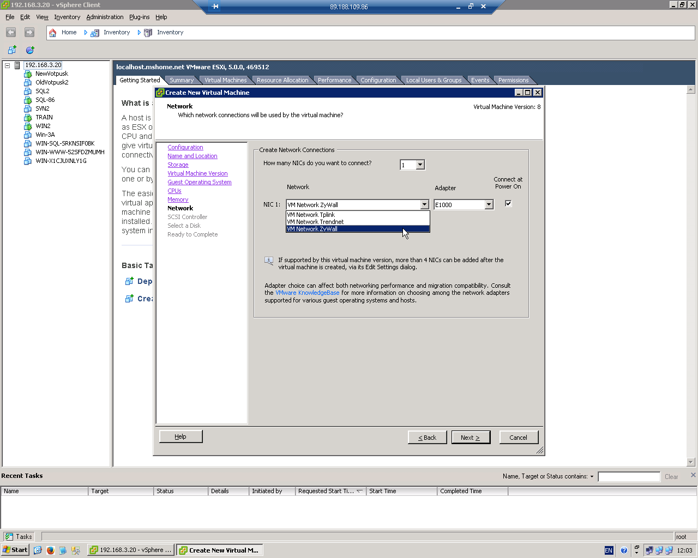Select the host server icon 192.168.3.20
This screenshot has height=558, width=698.
pyautogui.click(x=17, y=65)
